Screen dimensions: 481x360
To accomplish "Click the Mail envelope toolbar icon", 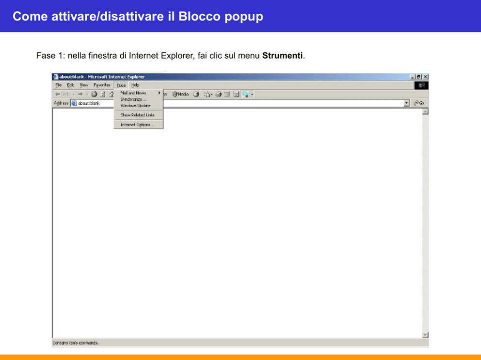I will tap(207, 94).
